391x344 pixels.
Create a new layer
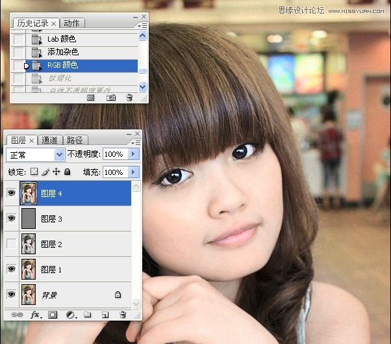point(105,315)
